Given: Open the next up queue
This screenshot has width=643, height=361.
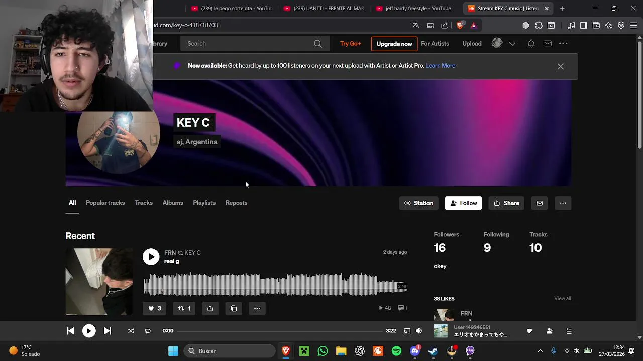Looking at the screenshot, I should click(569, 331).
